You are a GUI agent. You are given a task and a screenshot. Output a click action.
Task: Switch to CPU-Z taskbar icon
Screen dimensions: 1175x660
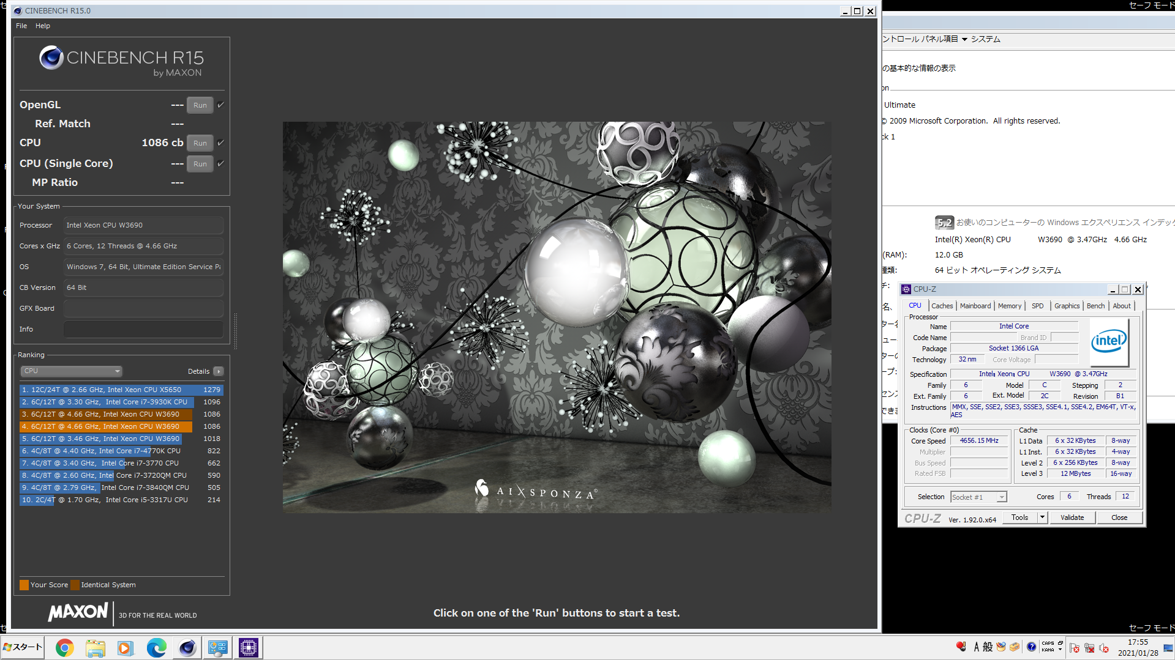(x=248, y=647)
